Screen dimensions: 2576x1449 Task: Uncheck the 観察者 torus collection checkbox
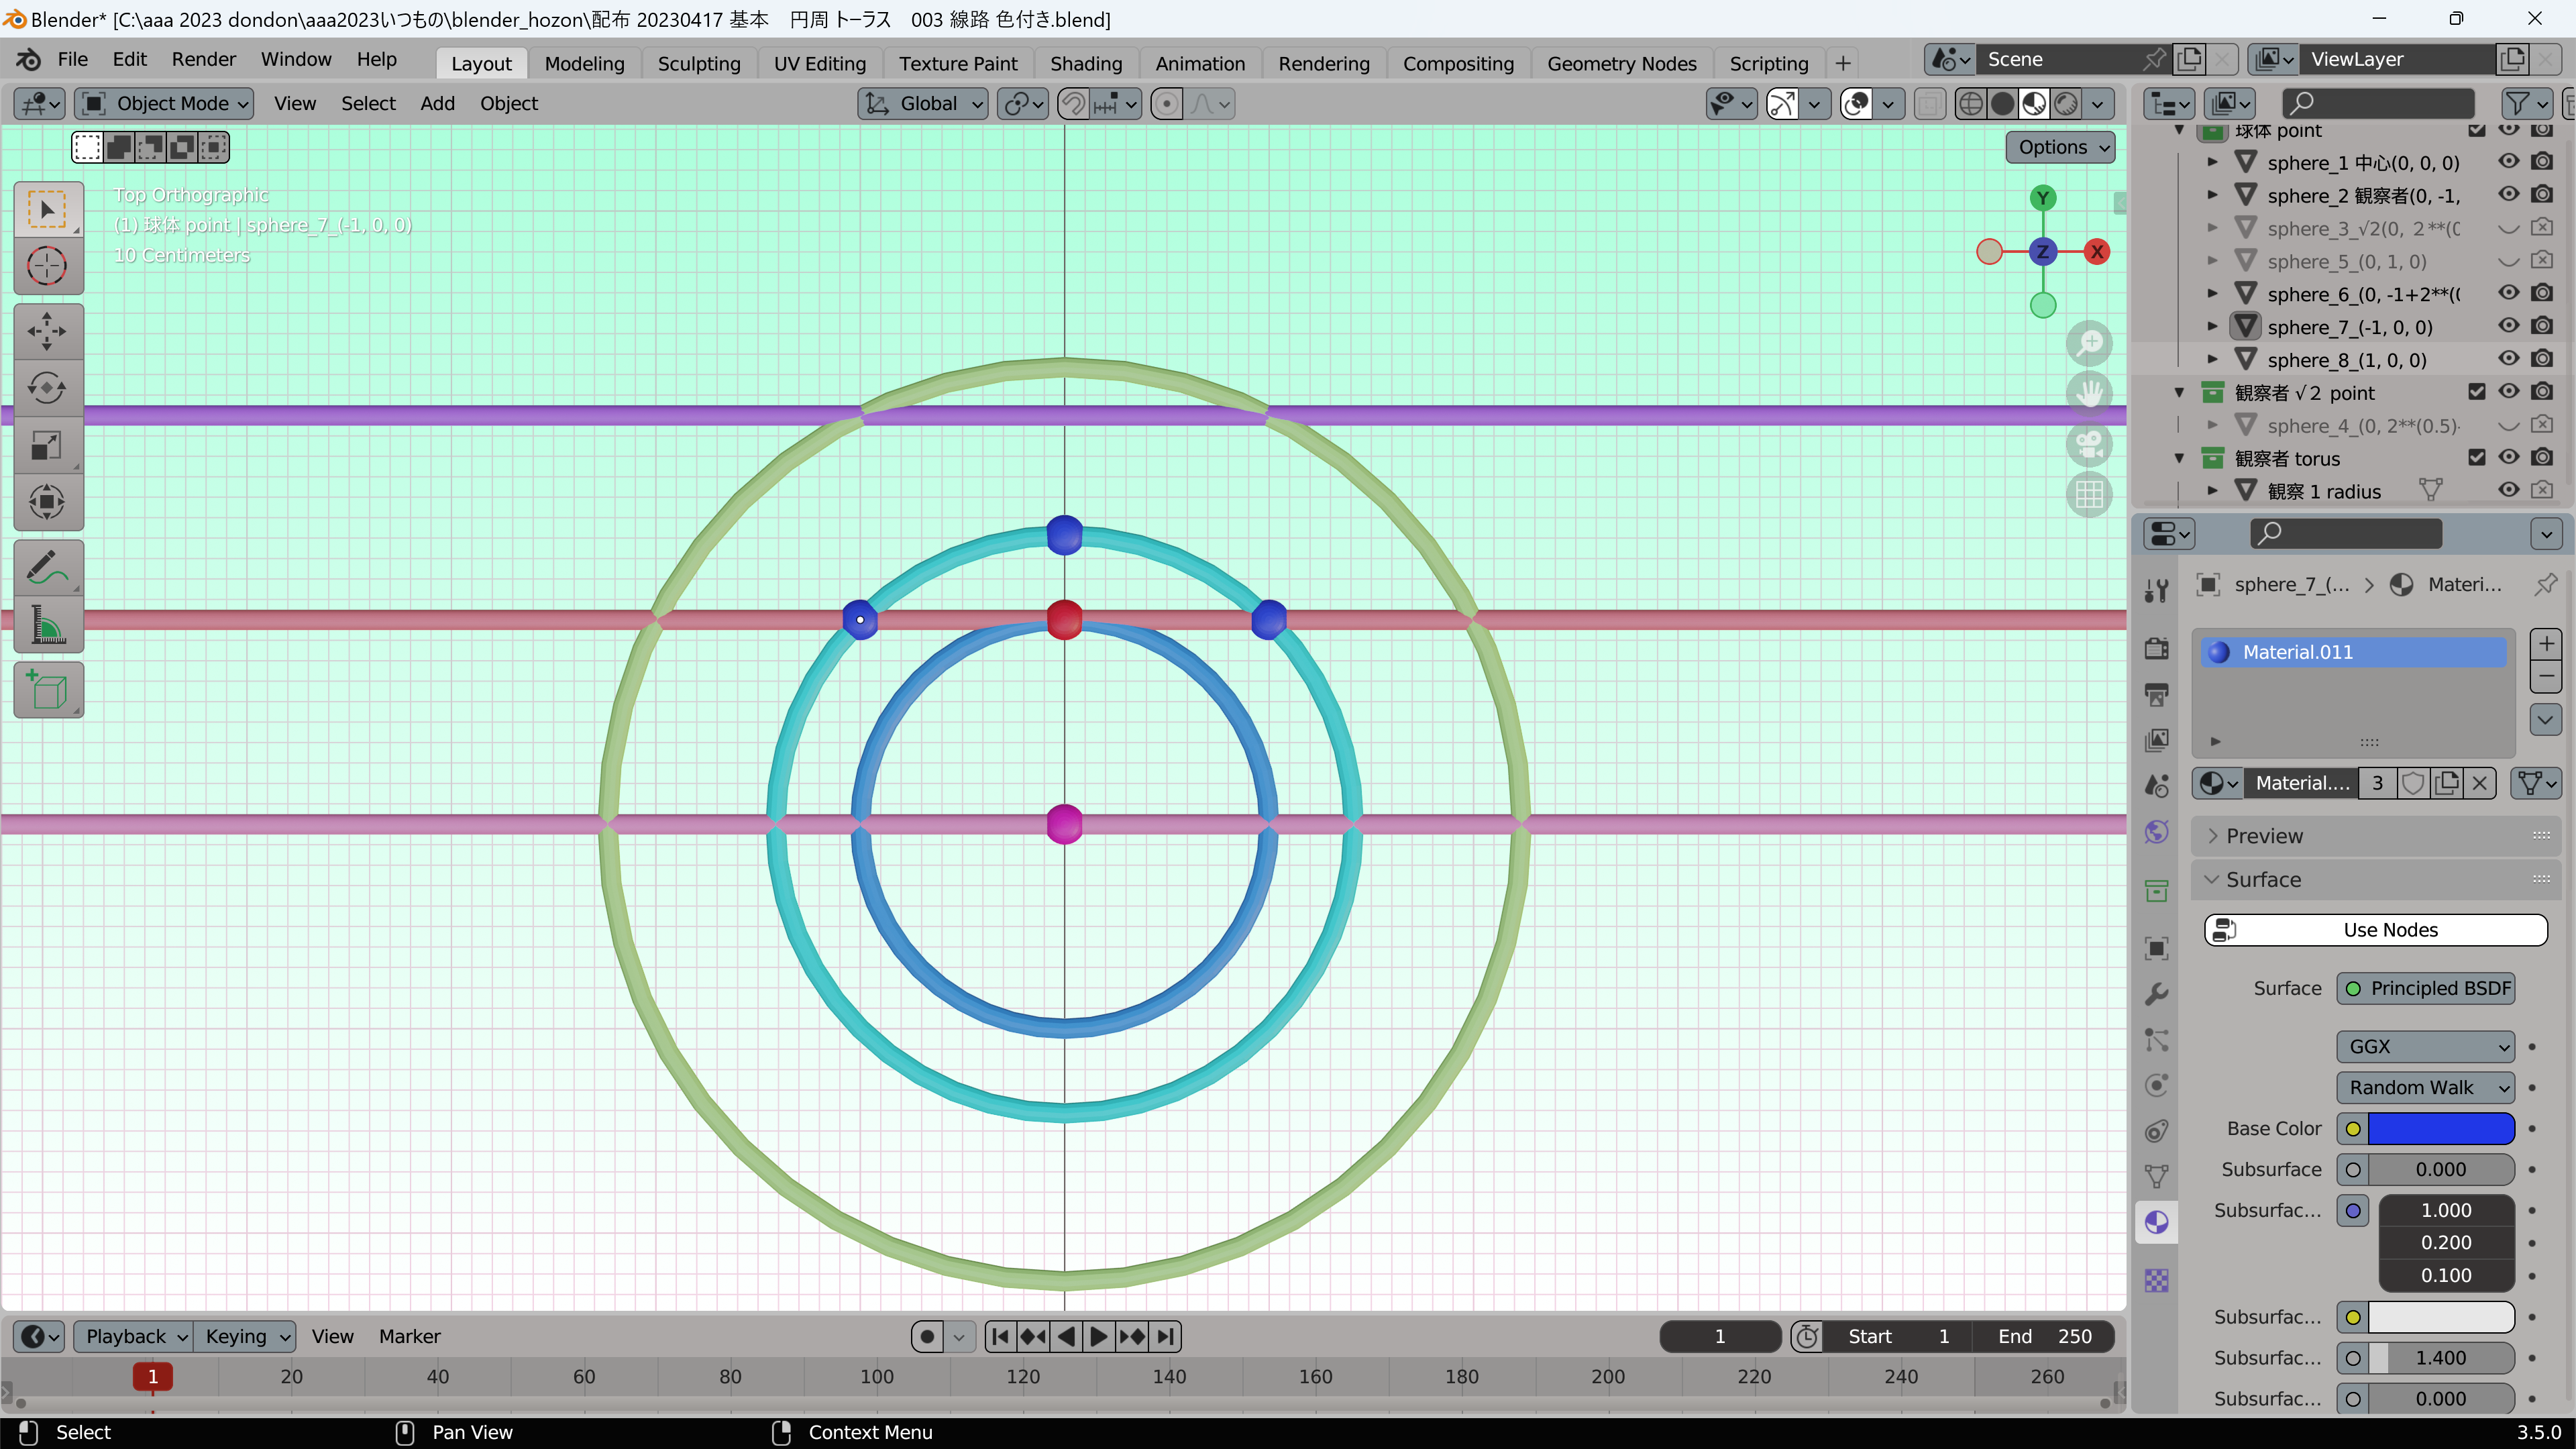pos(2476,458)
